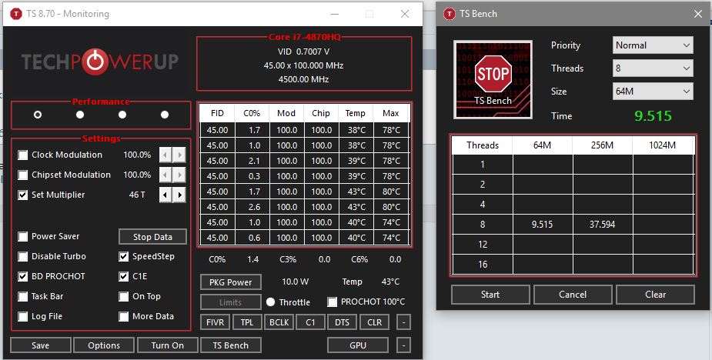
Task: Enable the Power Saver checkbox
Action: click(22, 236)
